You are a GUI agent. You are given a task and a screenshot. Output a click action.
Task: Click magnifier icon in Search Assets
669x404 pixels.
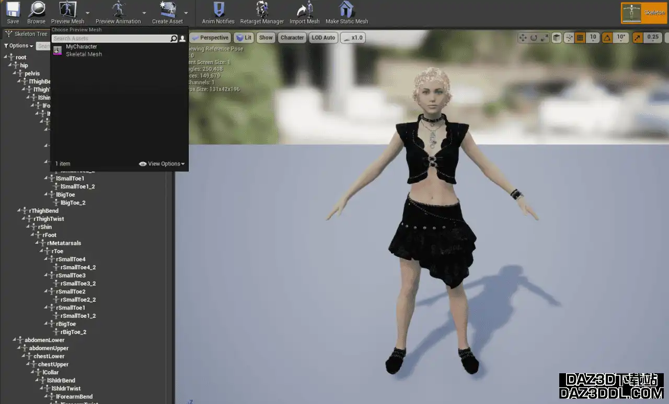[x=174, y=39]
